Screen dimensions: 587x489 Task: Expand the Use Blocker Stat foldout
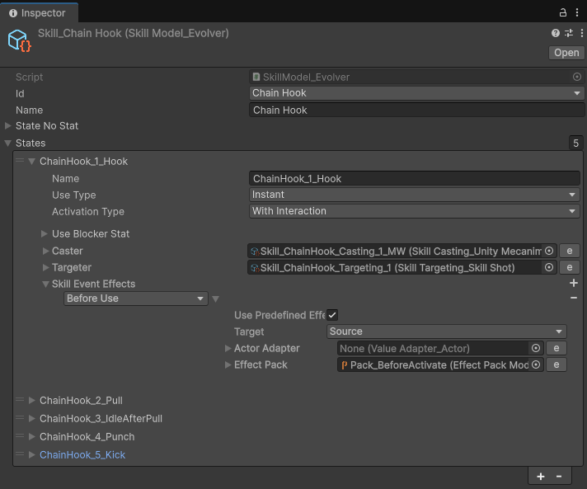coord(45,233)
